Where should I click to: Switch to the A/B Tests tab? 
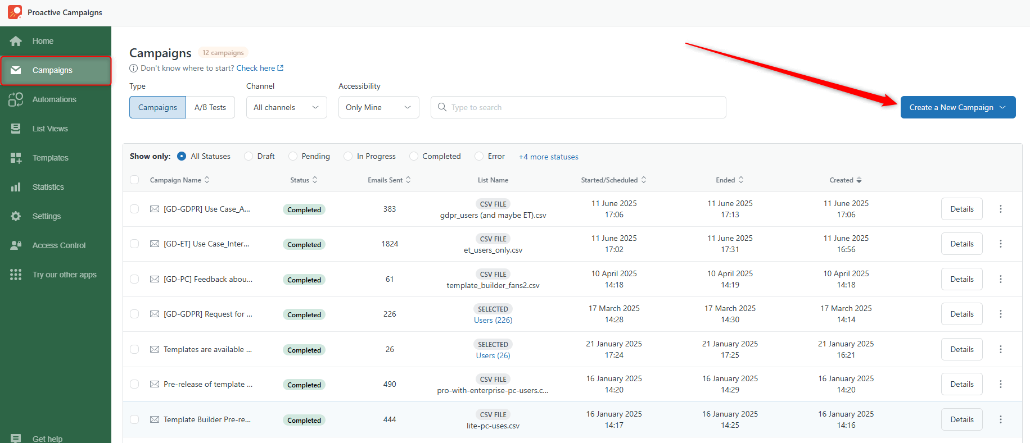(x=210, y=107)
